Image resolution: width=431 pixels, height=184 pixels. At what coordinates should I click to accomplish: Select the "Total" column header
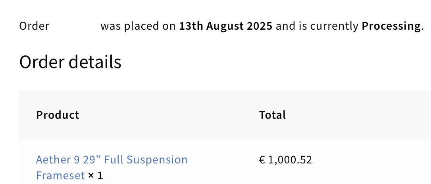[x=272, y=115]
